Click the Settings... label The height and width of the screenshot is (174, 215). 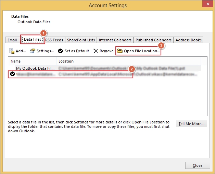[45, 51]
